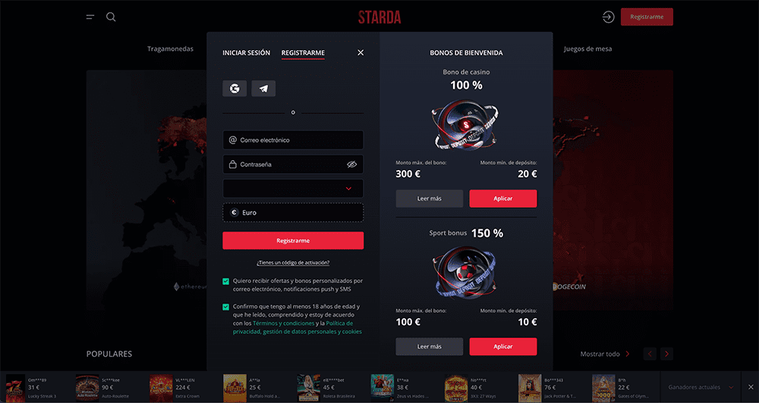
Task: Uncheck personalized offers and bonuses checkbox
Action: pyautogui.click(x=225, y=281)
